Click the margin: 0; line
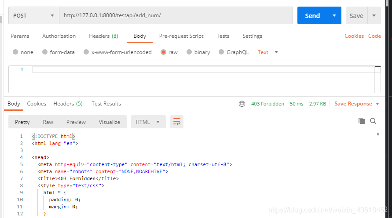The height and width of the screenshot is (218, 392). (x=63, y=207)
